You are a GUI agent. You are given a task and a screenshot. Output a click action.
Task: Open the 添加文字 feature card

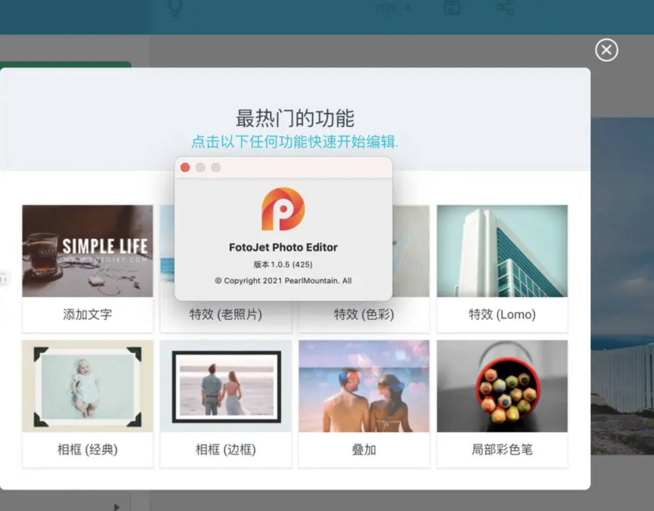(88, 268)
